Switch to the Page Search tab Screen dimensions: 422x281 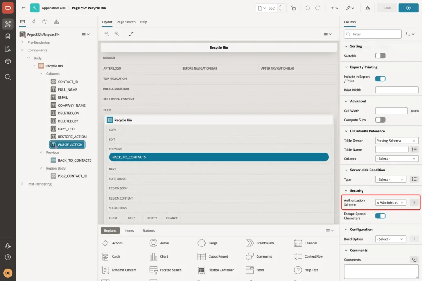point(126,22)
